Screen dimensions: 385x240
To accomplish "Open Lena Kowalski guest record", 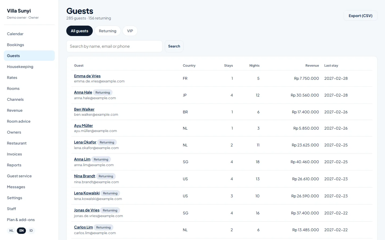I will 87,193.
